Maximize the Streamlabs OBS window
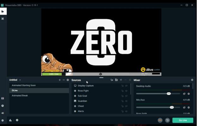197x126 pixels. [x=187, y=5]
